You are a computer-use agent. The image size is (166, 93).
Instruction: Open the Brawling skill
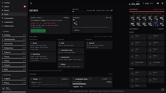pos(14,35)
